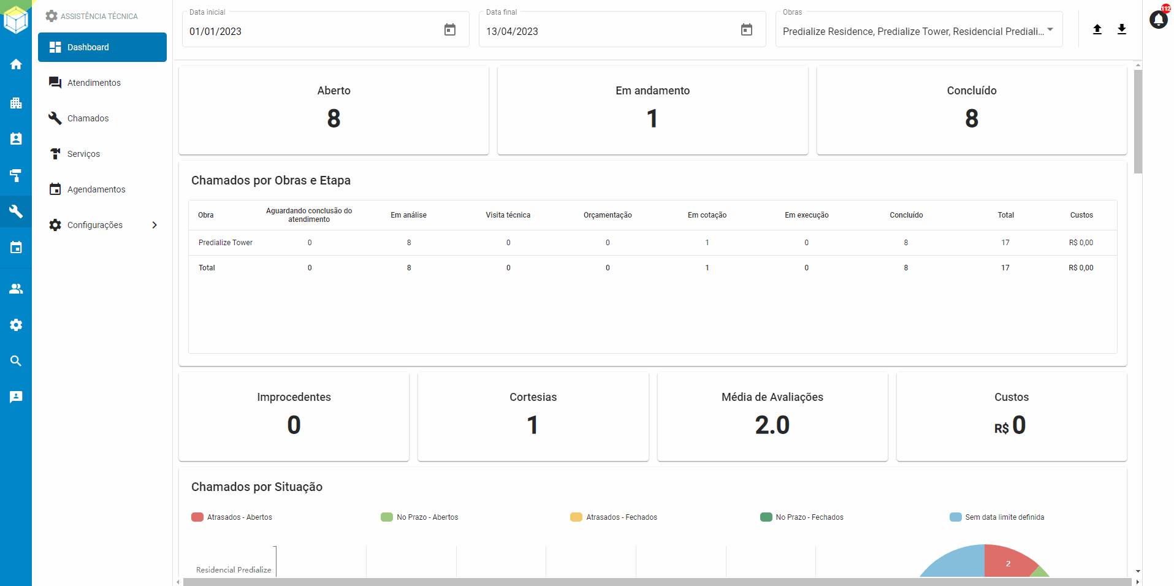Open the Data inicial calendar picker
Image resolution: width=1174 pixels, height=586 pixels.
pos(449,29)
